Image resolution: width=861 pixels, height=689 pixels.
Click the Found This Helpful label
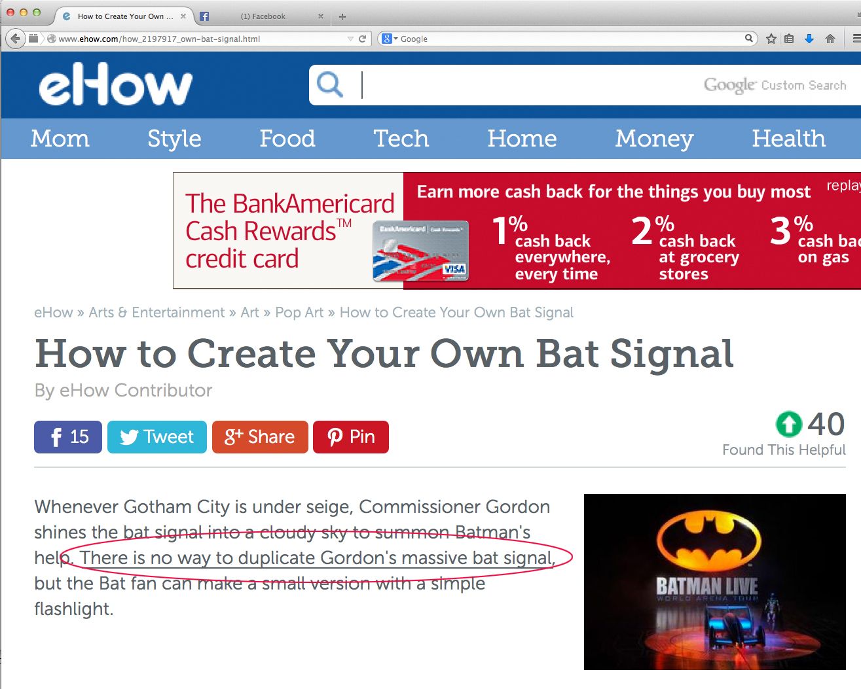[784, 450]
